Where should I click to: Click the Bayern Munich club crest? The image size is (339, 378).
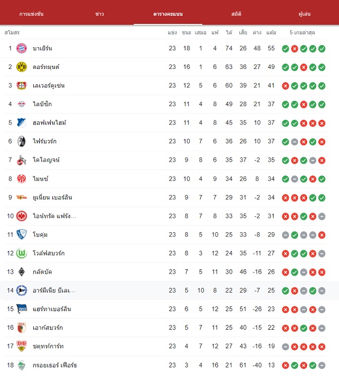(21, 48)
